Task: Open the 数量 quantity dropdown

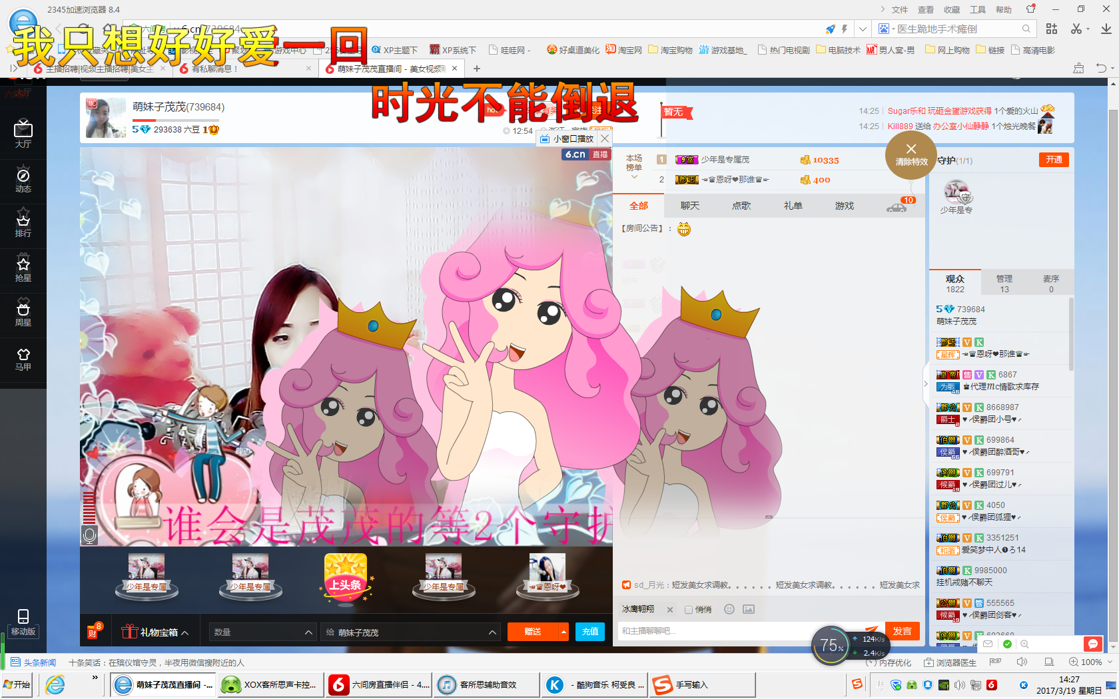Action: [x=262, y=632]
